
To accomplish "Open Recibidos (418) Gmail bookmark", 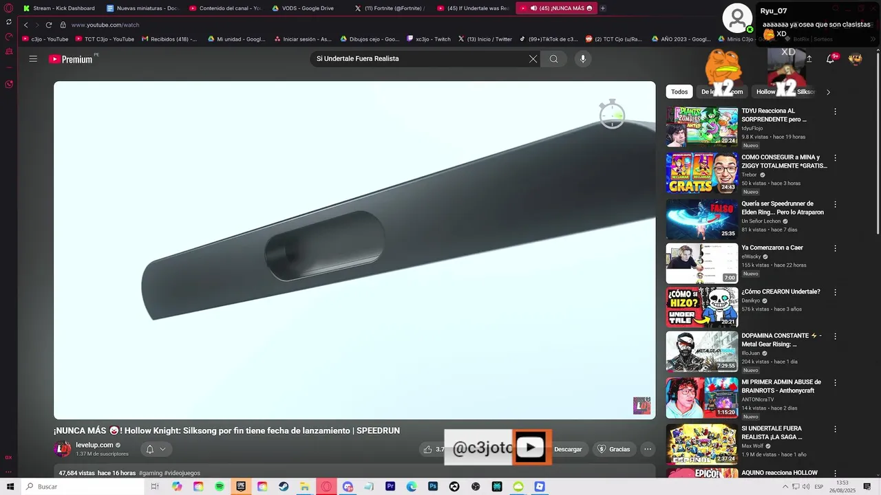I will pos(169,39).
